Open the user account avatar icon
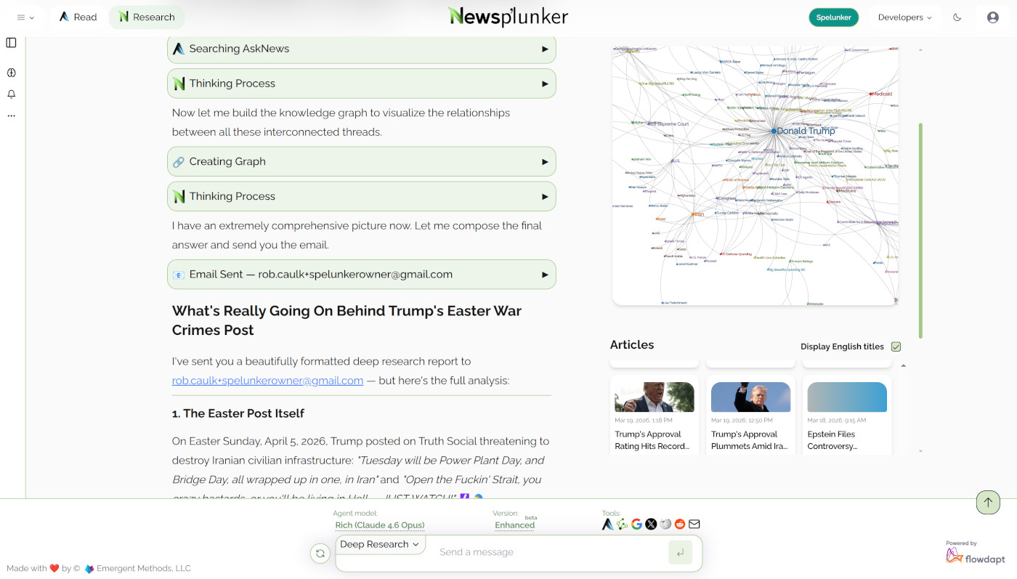Viewport: 1017px width, 579px height. click(x=993, y=17)
